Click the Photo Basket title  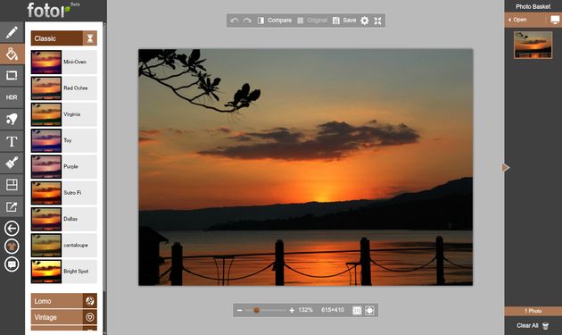point(533,6)
